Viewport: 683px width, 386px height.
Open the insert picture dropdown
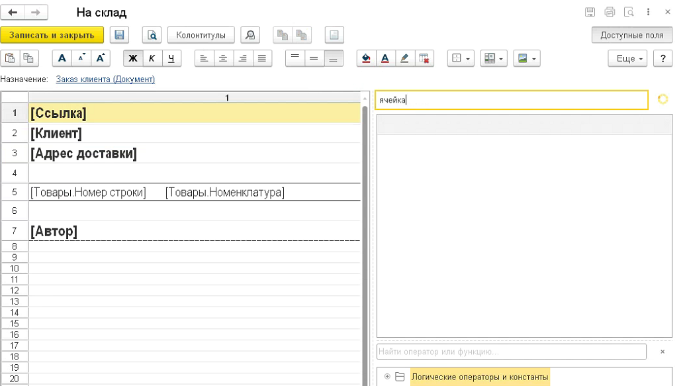click(527, 58)
